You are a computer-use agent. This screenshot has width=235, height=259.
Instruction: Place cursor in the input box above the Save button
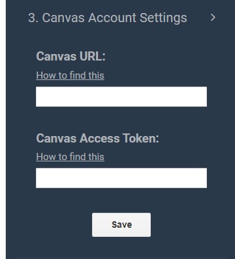121,178
